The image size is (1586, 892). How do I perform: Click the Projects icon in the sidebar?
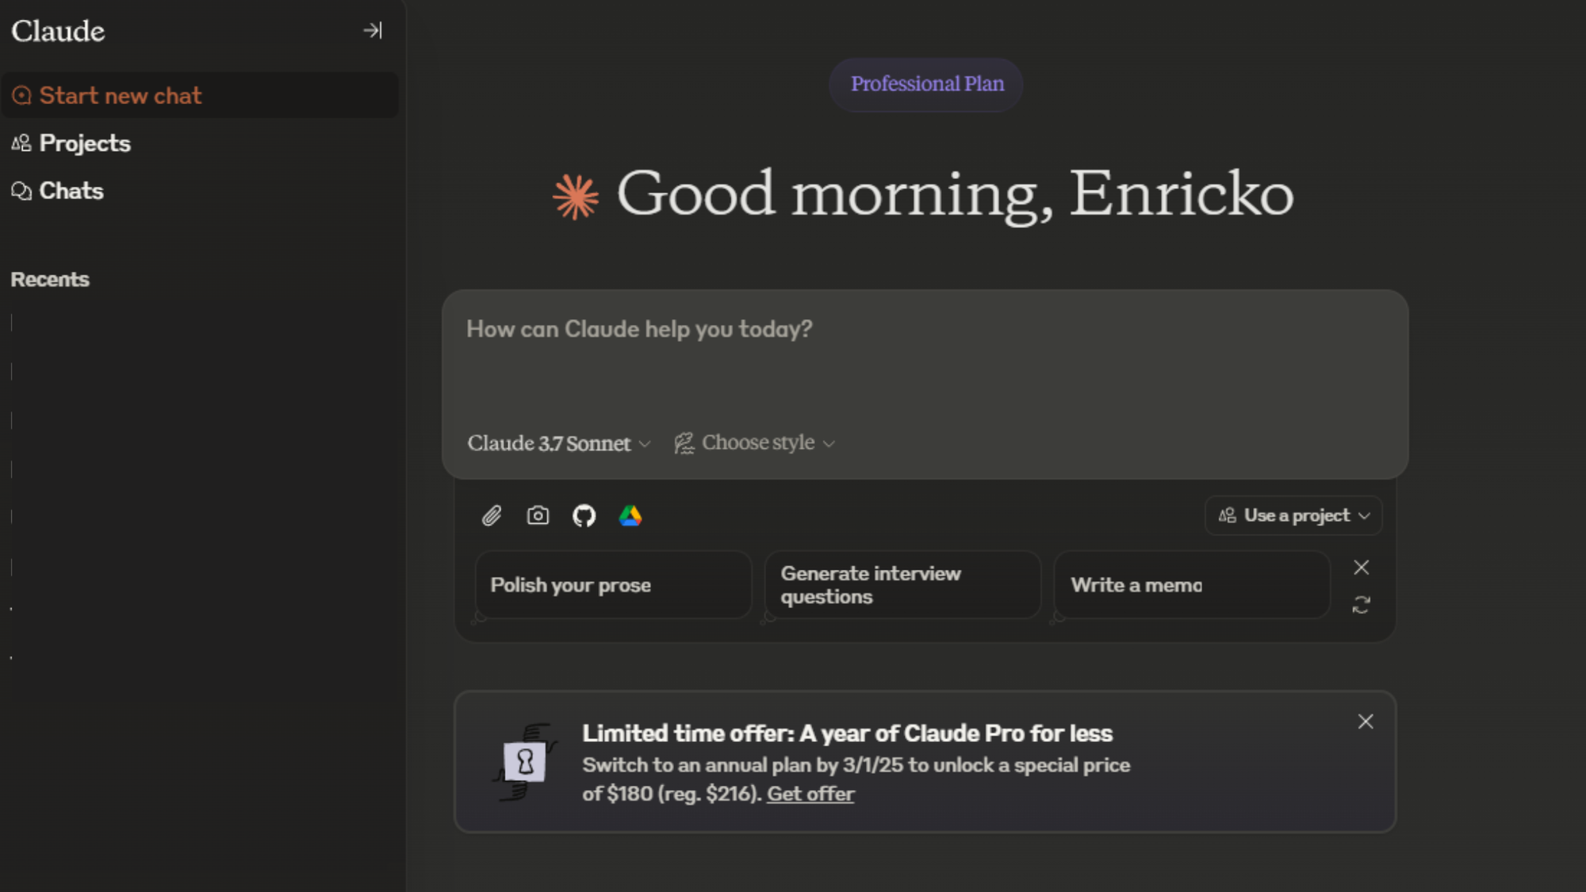click(x=21, y=143)
